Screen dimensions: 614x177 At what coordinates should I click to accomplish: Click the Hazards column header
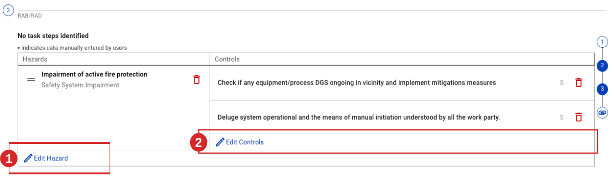point(35,59)
